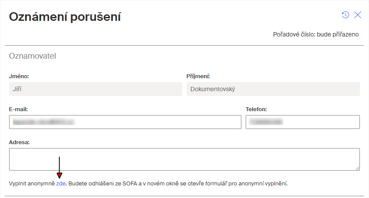Click the 'Pořadové číslo: bude přiřazeno' text
The width and height of the screenshot is (369, 198).
(316, 34)
